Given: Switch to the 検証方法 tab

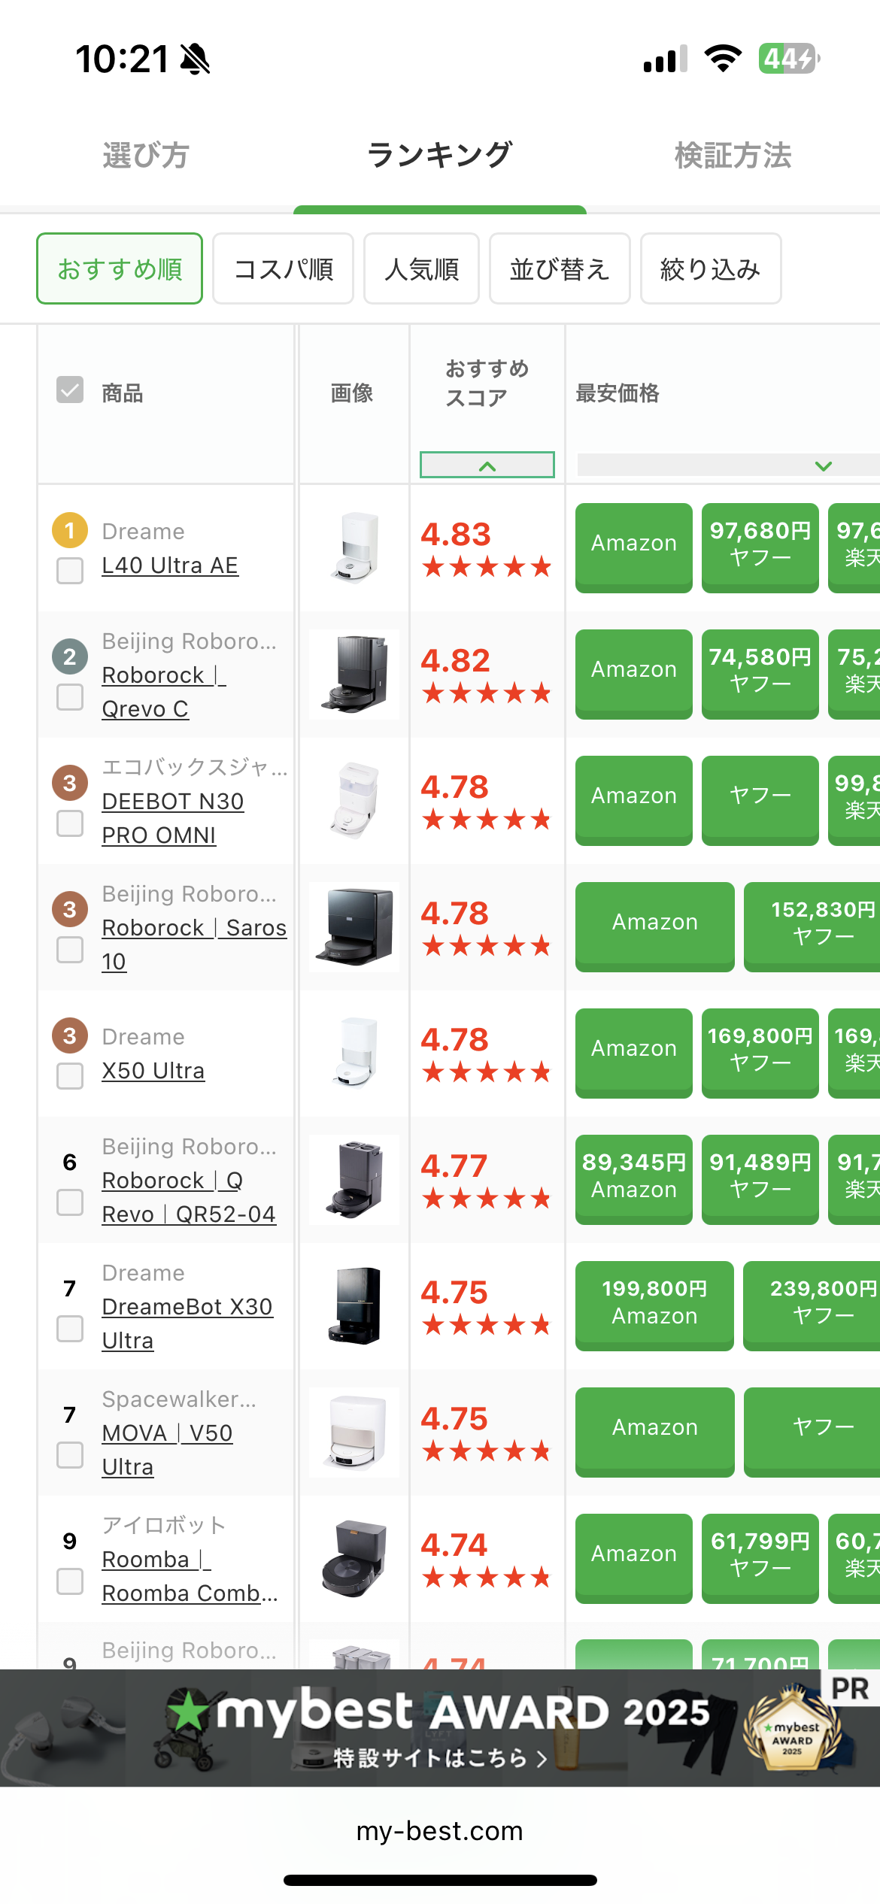Looking at the screenshot, I should (x=733, y=156).
